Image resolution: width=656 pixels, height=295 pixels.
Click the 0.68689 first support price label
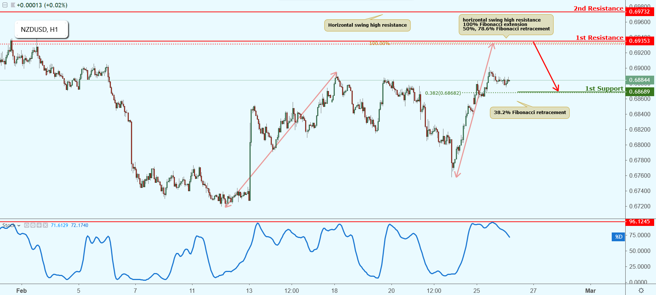[x=640, y=92]
